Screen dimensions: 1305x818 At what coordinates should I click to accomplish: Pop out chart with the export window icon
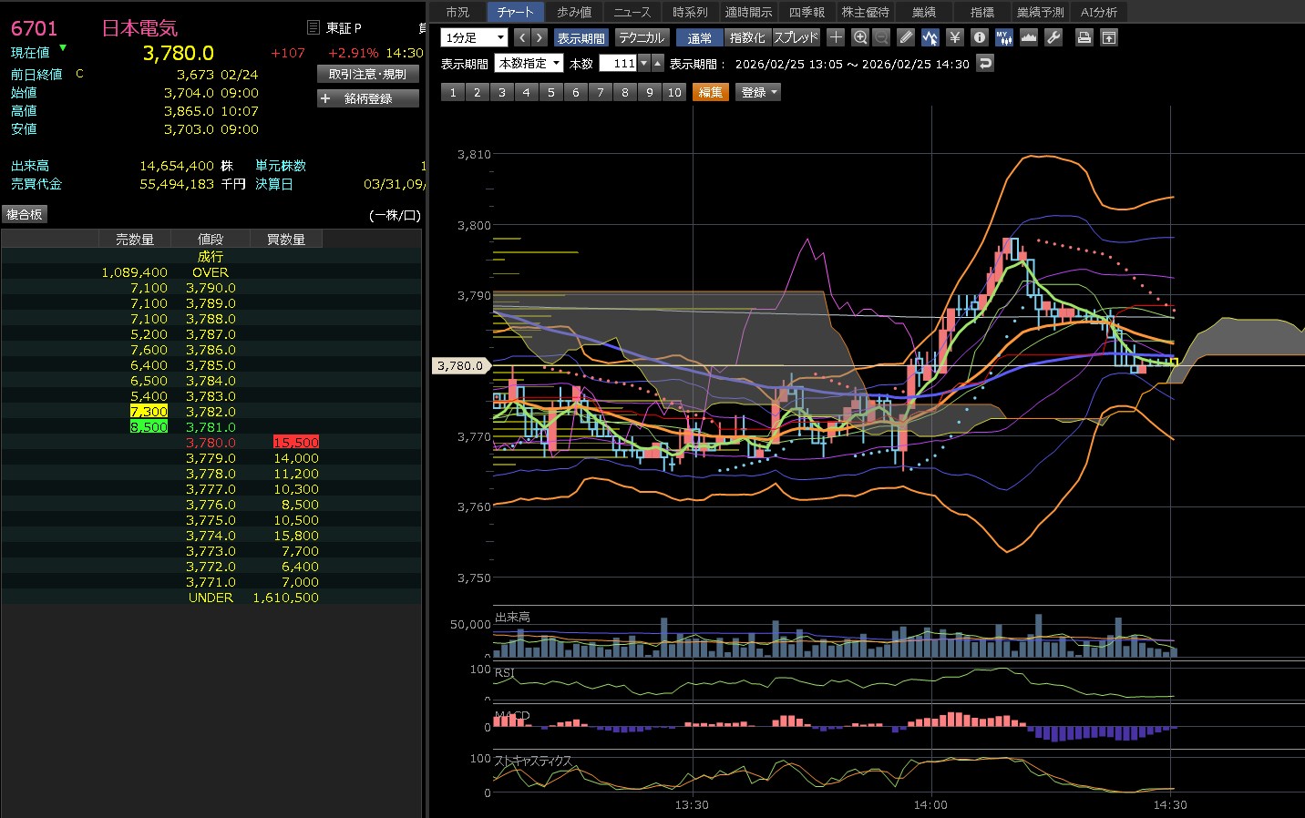(1108, 37)
